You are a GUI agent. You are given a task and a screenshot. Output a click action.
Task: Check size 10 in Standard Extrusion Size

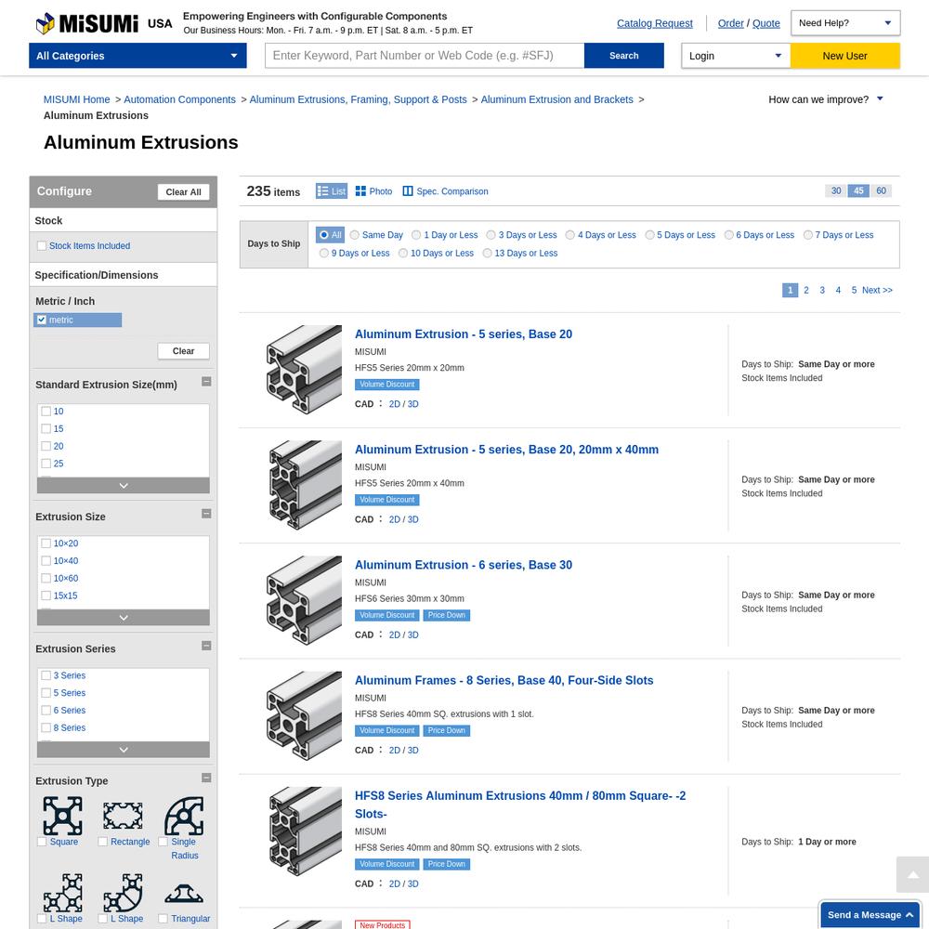[46, 412]
